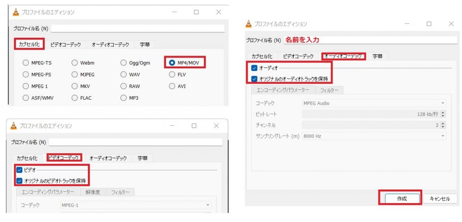The image size is (462, 222).
Task: Increase the bitrate 128 kb/s stepper
Action: [443, 112]
